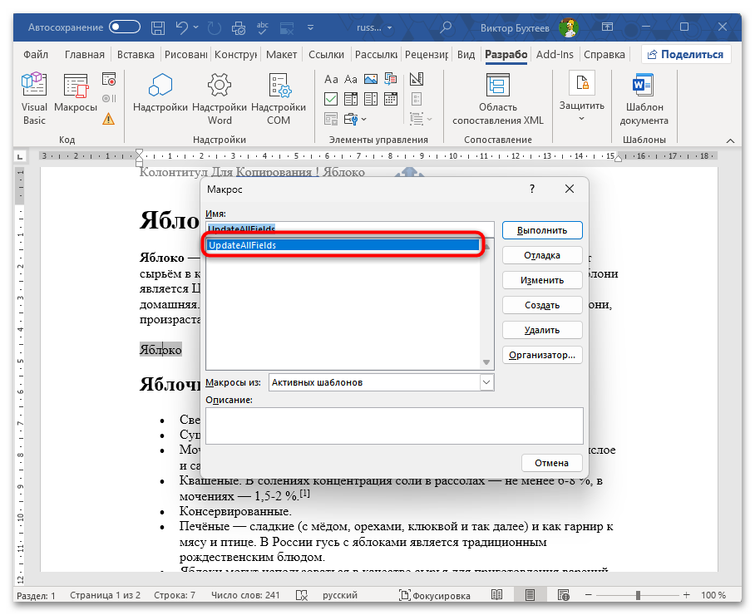The image size is (755, 615).
Task: Click the zoom in plus button
Action: (x=686, y=595)
